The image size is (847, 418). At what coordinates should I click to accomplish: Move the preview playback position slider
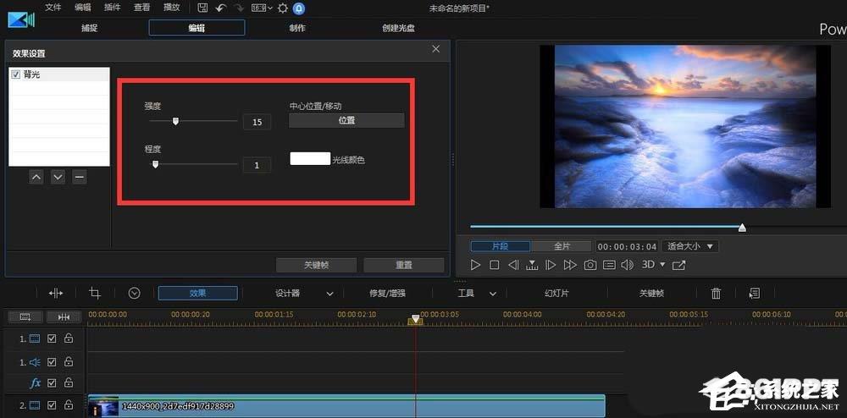pyautogui.click(x=743, y=228)
